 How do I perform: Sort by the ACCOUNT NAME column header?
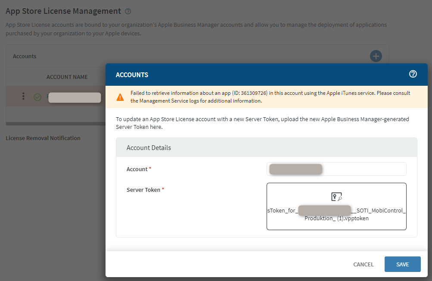tap(67, 77)
